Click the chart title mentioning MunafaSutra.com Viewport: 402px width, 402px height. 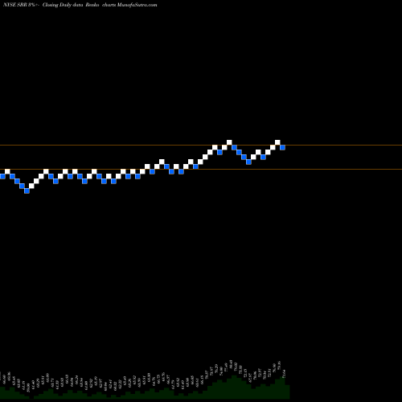pyautogui.click(x=80, y=5)
